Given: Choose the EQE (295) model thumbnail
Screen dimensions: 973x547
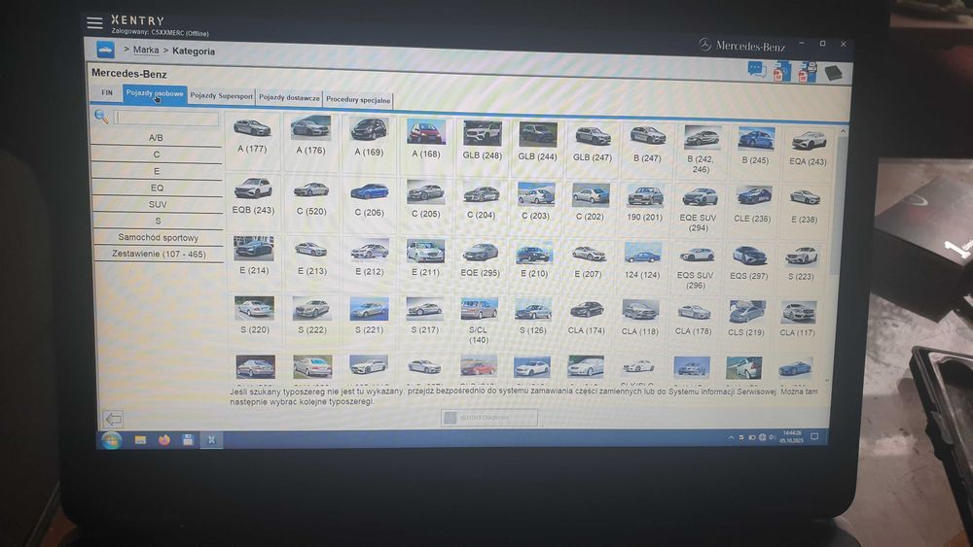Looking at the screenshot, I should tap(481, 253).
